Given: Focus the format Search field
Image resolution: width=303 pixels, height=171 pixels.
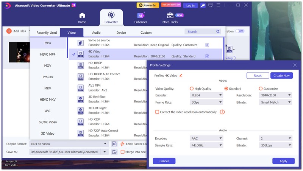Looking at the screenshot, I should [203, 31].
